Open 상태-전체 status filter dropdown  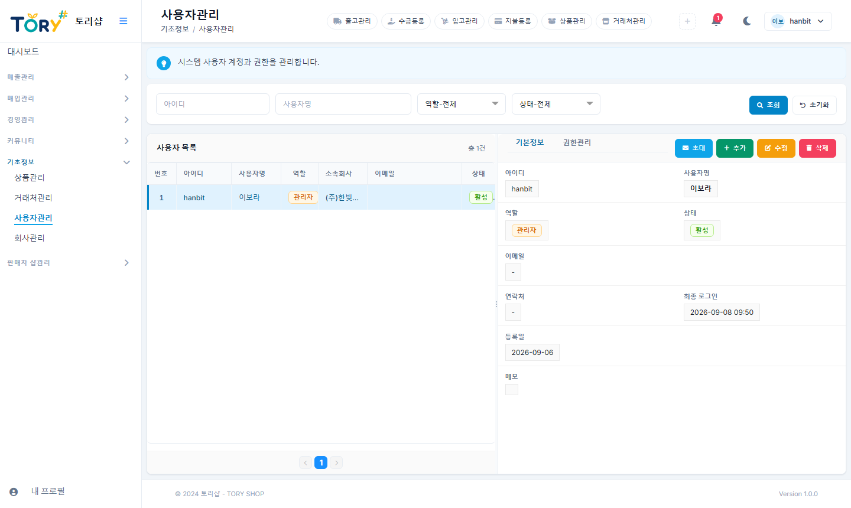(556, 104)
